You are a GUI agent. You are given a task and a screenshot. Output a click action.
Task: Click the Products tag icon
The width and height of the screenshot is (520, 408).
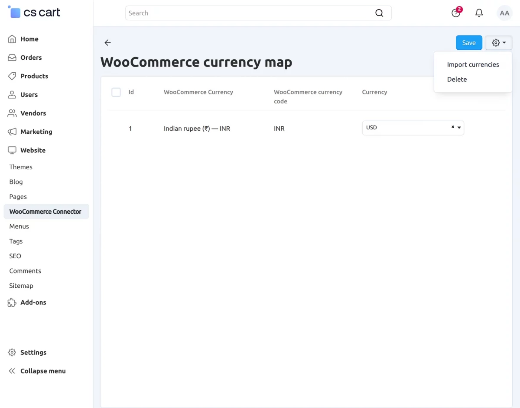[x=12, y=76]
